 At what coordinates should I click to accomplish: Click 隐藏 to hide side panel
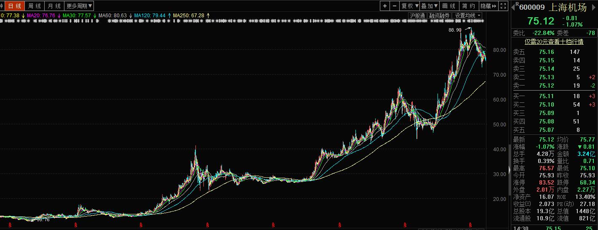coord(489,6)
